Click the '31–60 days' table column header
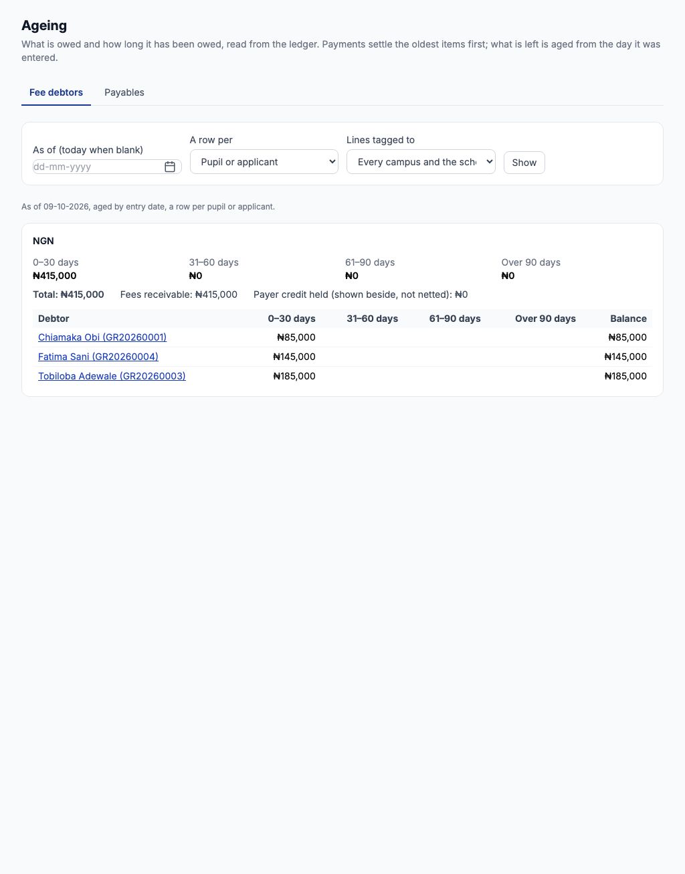 372,319
